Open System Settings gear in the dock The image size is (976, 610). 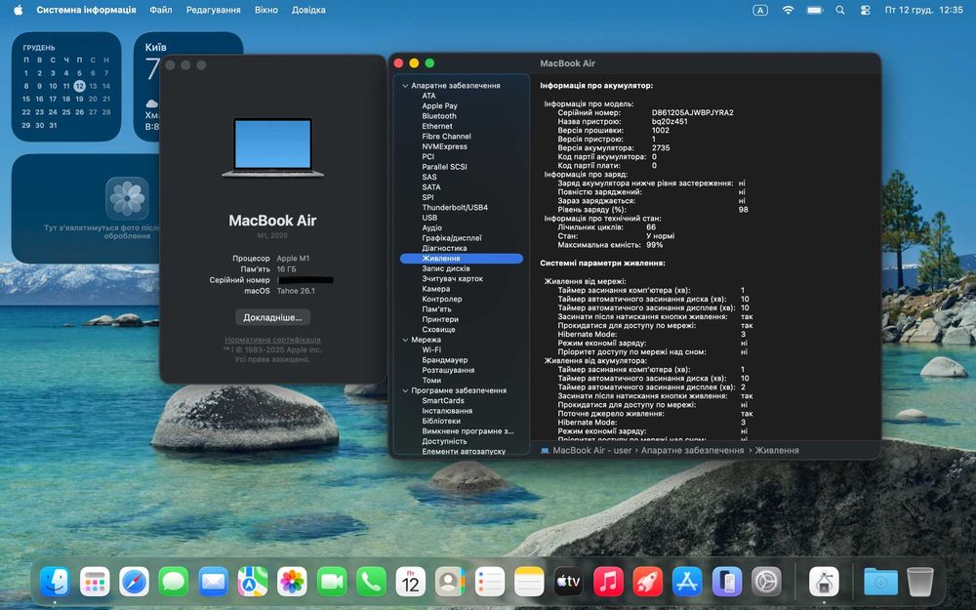tap(766, 583)
